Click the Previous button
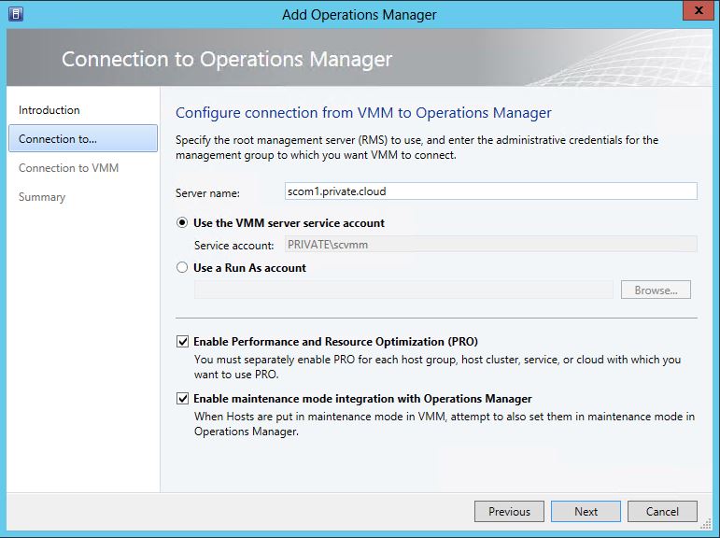The image size is (720, 538). pyautogui.click(x=509, y=511)
